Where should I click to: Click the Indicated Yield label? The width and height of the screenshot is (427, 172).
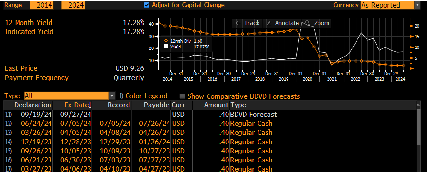(x=29, y=32)
